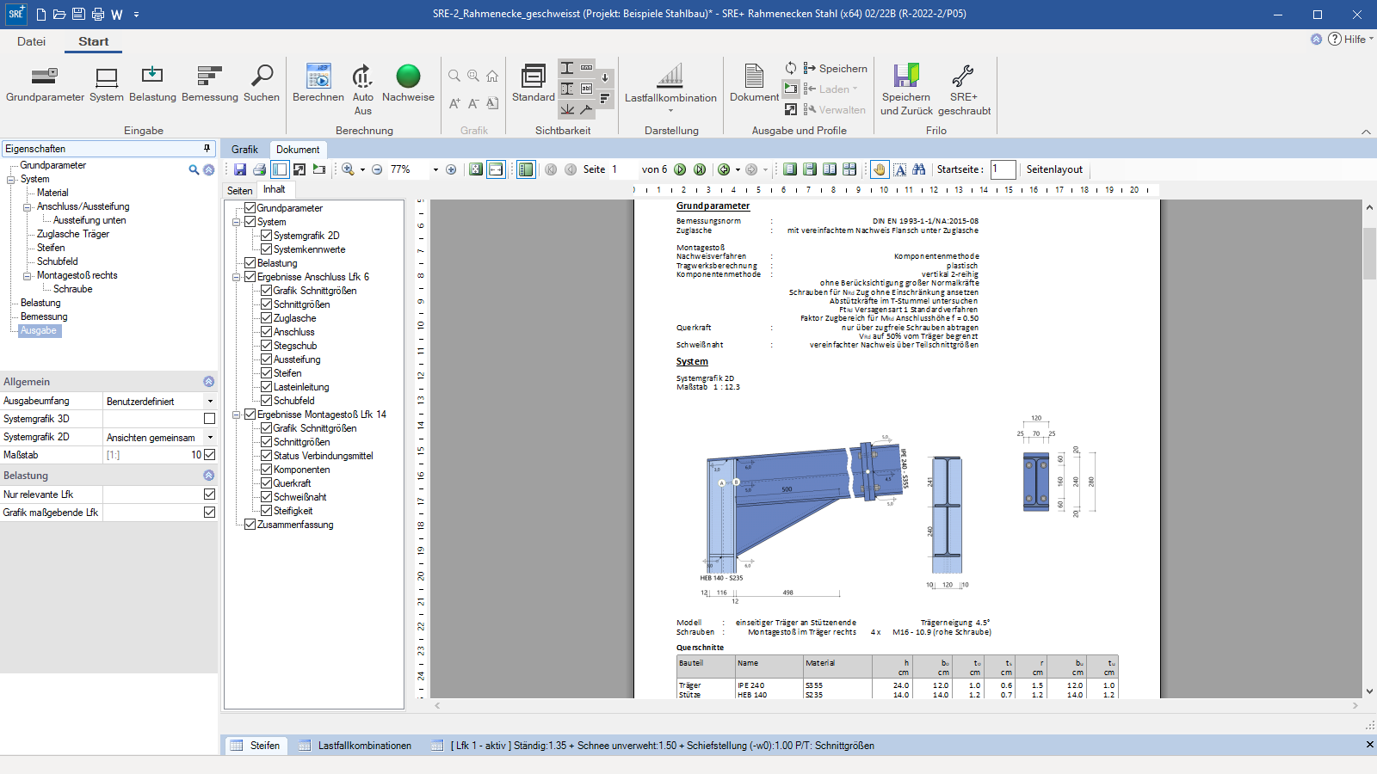Open the Bemessung settings in the ribbon
The image size is (1377, 774).
point(210,83)
